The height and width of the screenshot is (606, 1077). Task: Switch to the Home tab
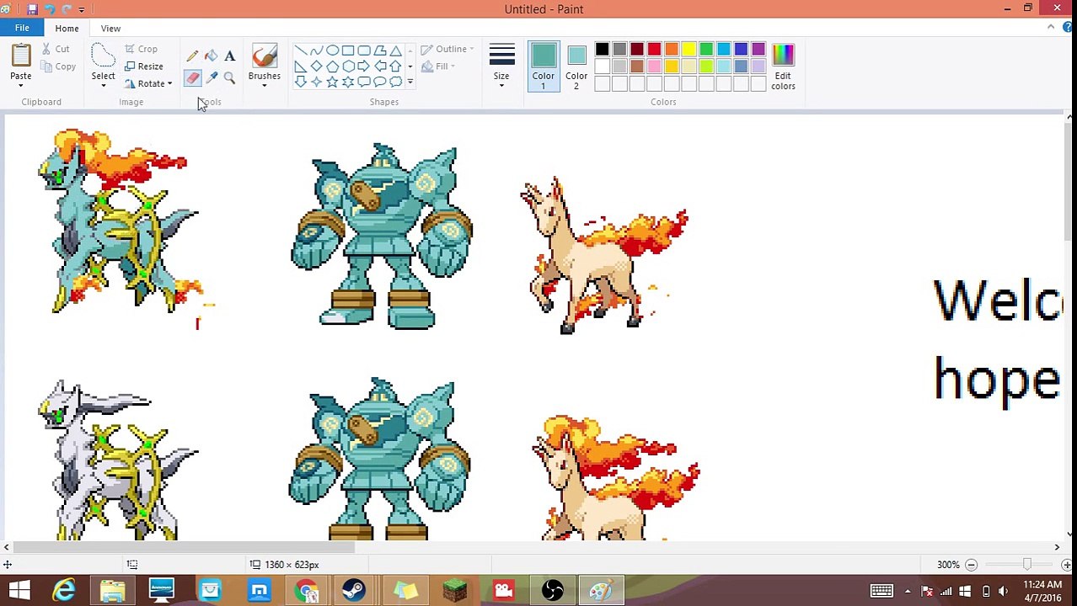pyautogui.click(x=67, y=29)
